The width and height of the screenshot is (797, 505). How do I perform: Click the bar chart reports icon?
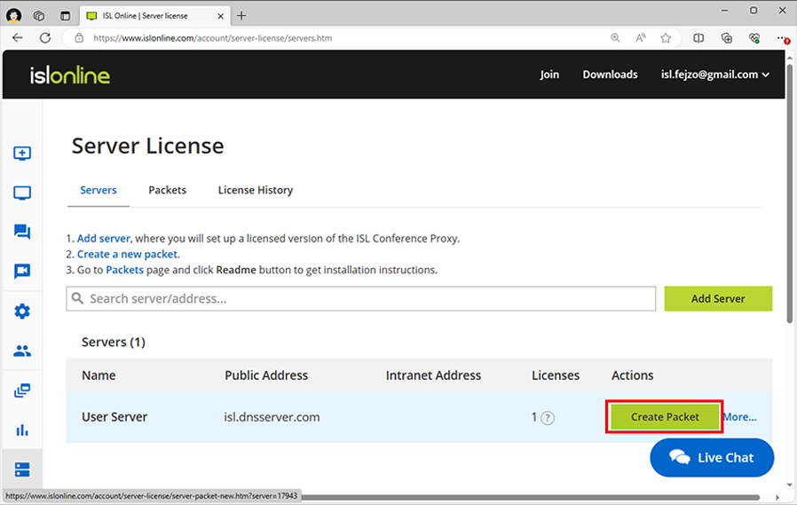(22, 430)
